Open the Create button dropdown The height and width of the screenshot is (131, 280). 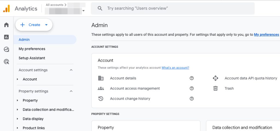pos(46,25)
